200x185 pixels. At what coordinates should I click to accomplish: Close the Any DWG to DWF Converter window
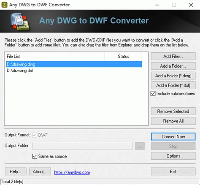(x=191, y=5)
